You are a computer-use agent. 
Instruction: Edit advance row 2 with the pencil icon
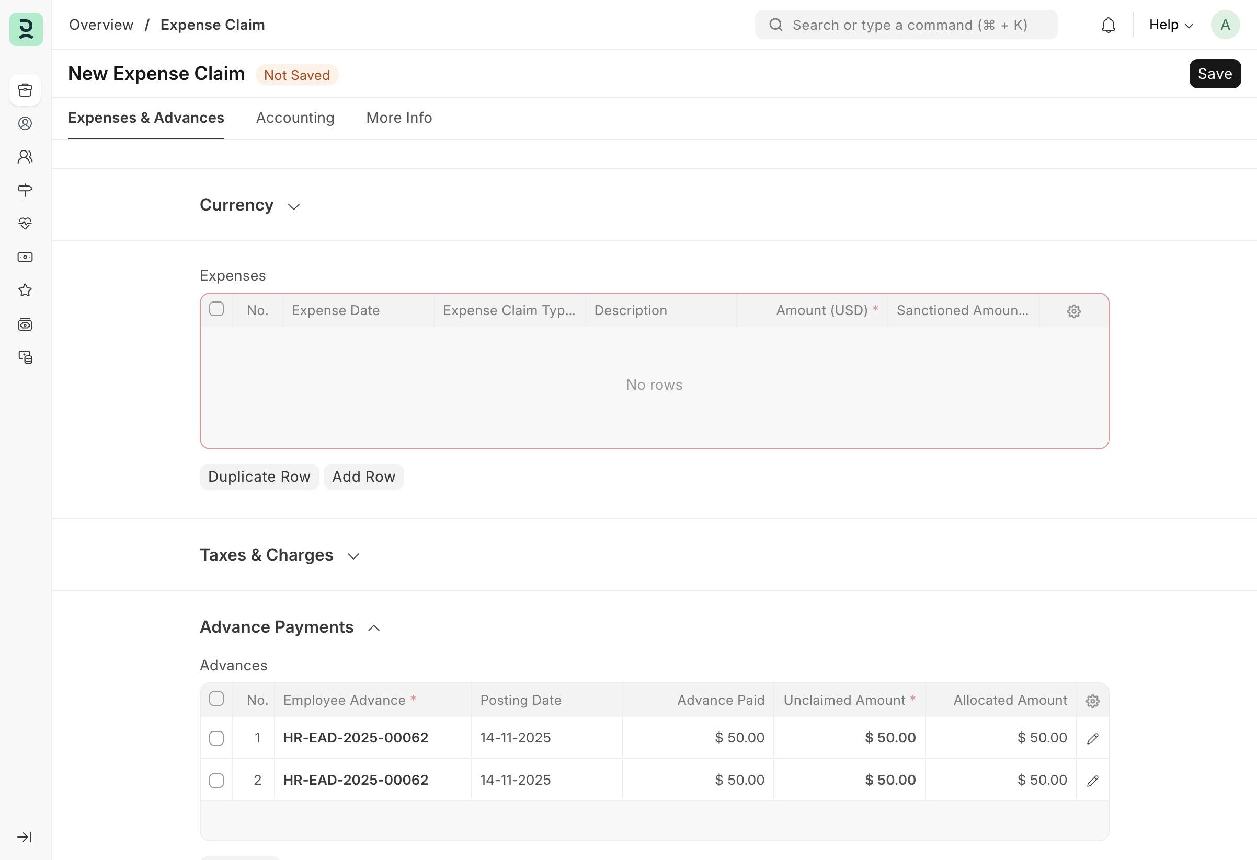[x=1092, y=781]
